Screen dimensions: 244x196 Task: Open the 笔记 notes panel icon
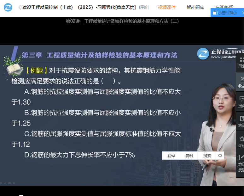pos(241,121)
